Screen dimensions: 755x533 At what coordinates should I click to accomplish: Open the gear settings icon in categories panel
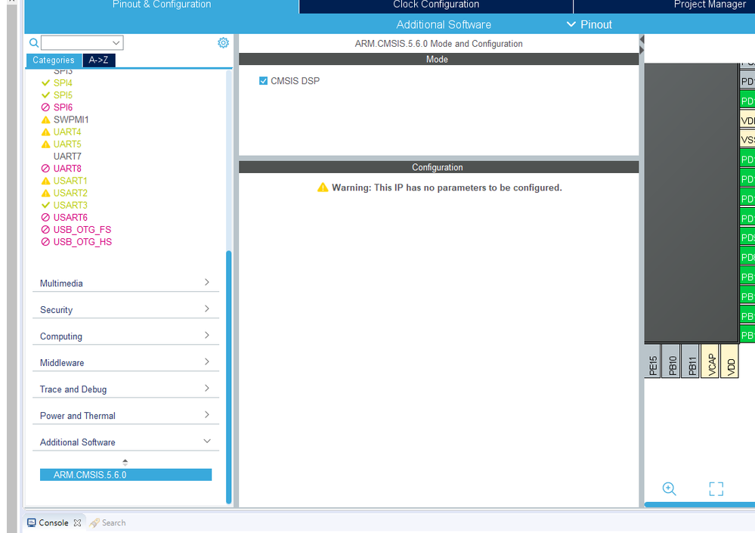(x=223, y=43)
